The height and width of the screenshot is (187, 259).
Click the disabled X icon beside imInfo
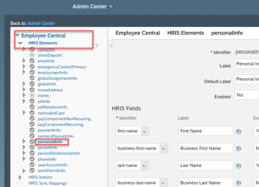(x=32, y=95)
